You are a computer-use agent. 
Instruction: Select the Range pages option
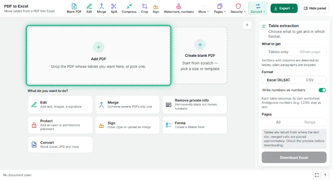[310, 122]
